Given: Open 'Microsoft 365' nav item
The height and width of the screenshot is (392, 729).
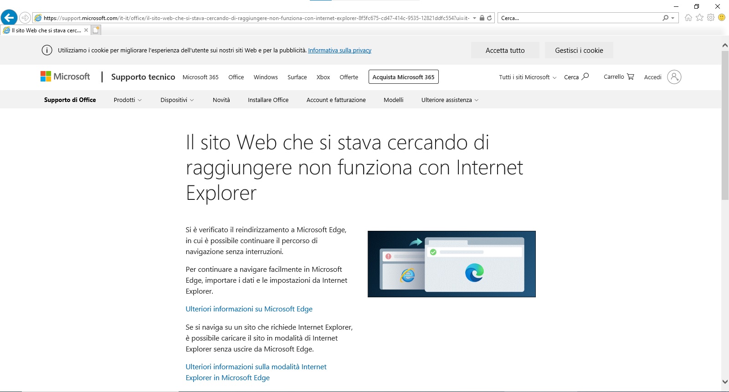Looking at the screenshot, I should [200, 77].
